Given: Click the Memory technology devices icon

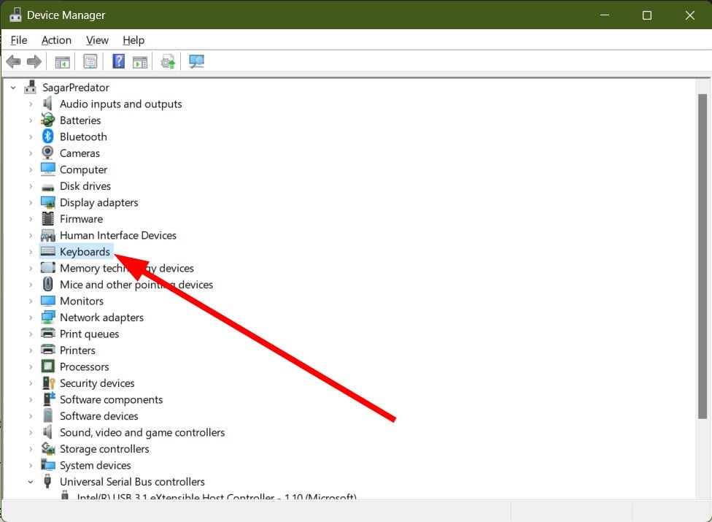Looking at the screenshot, I should coord(47,268).
